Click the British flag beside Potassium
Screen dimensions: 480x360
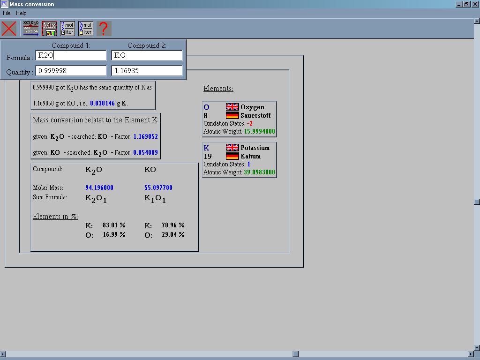[232, 148]
